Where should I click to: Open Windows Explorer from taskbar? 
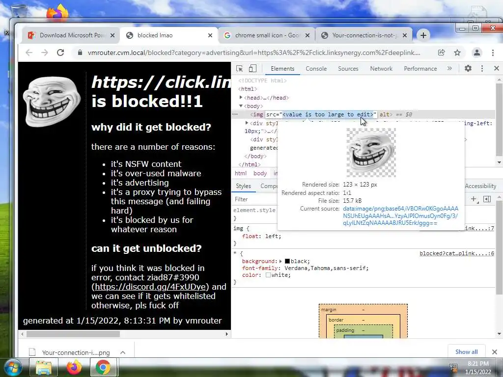coord(44,368)
